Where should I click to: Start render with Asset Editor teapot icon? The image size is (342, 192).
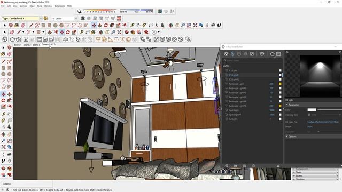pyautogui.click(x=272, y=54)
